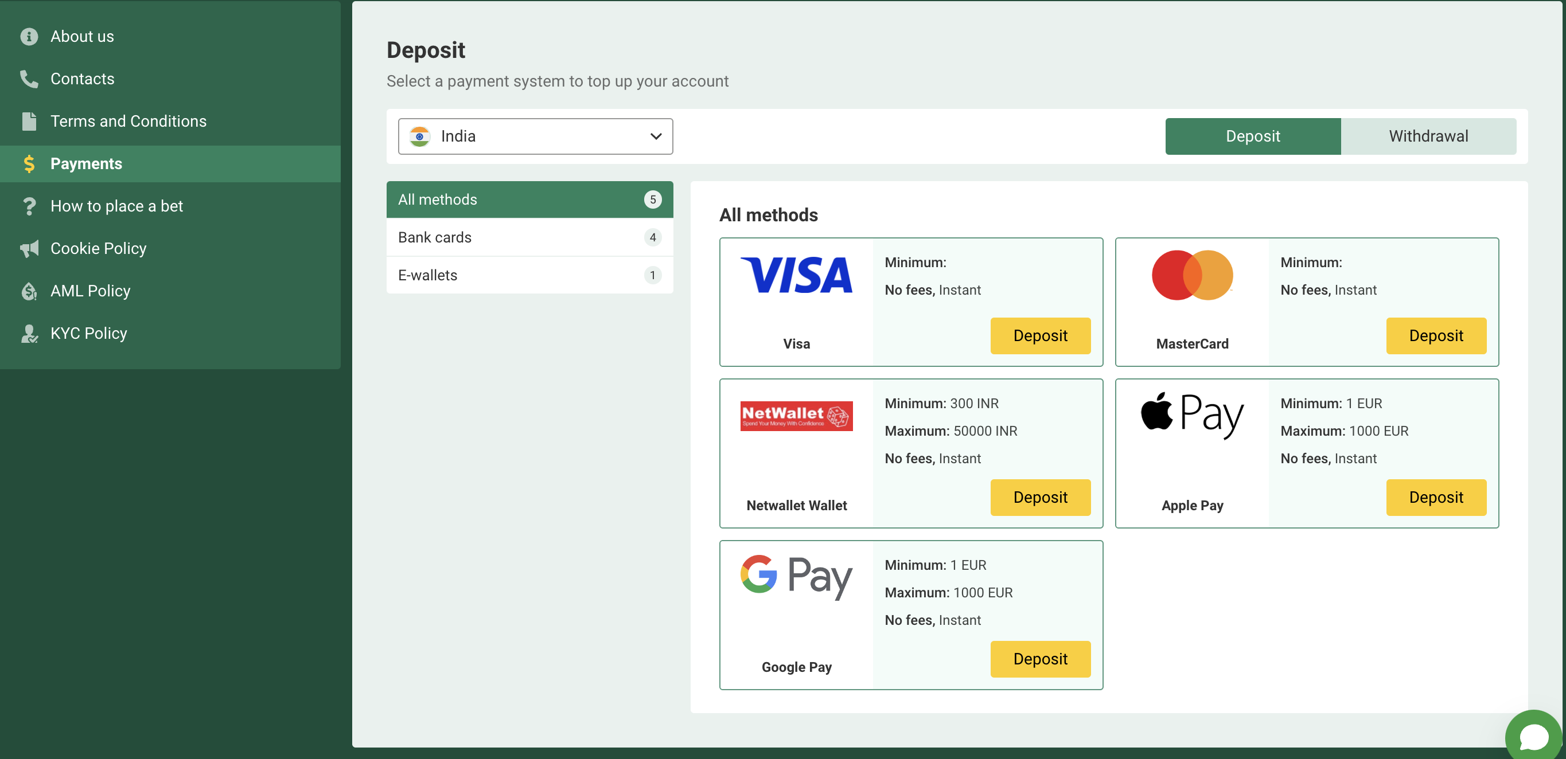
Task: Click the Contacts phone icon
Action: coord(29,79)
